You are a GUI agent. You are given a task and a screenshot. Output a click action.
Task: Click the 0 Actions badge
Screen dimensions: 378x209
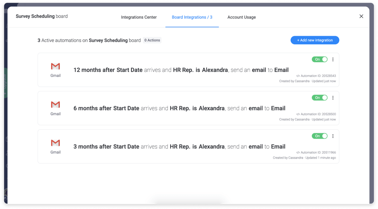coord(152,40)
